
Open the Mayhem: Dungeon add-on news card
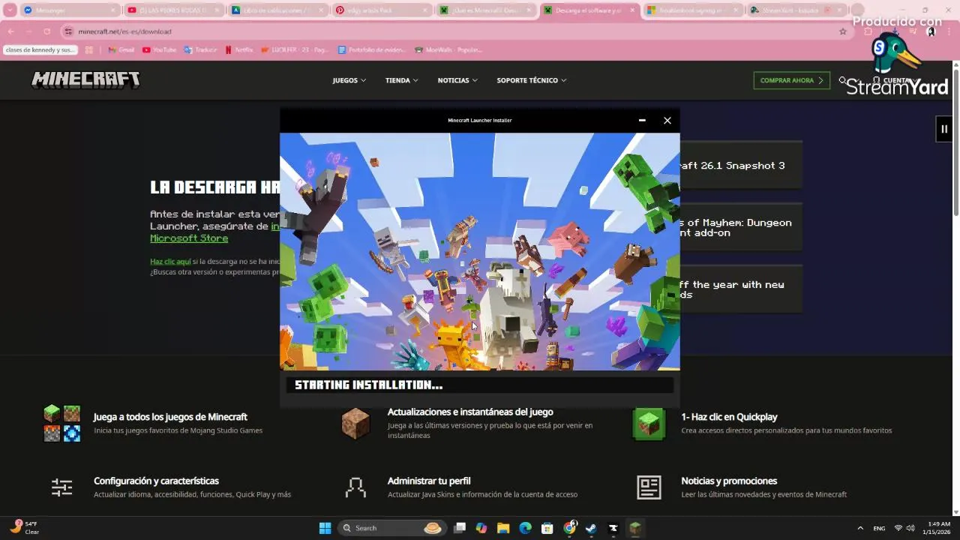(x=741, y=227)
